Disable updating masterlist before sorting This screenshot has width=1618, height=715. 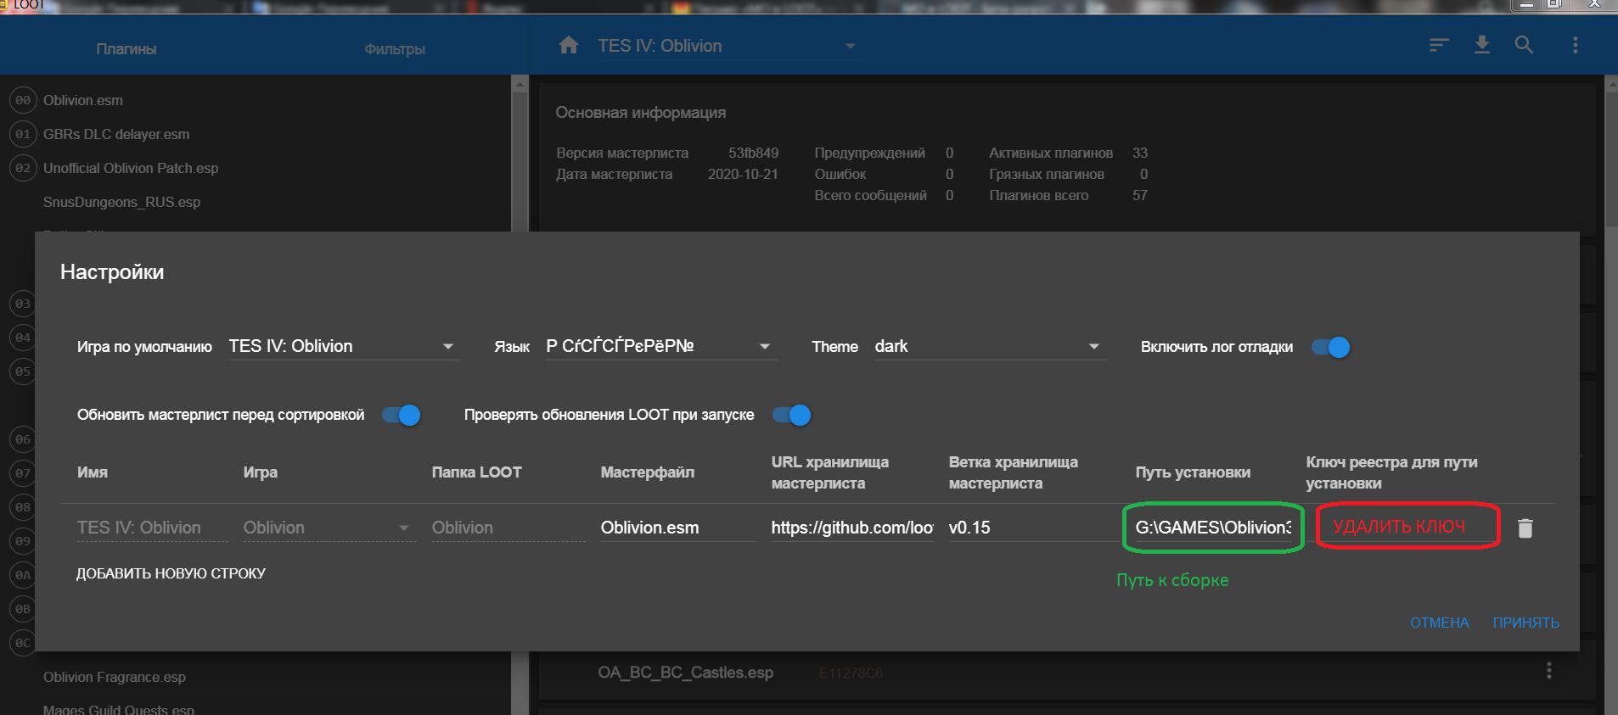click(x=401, y=415)
